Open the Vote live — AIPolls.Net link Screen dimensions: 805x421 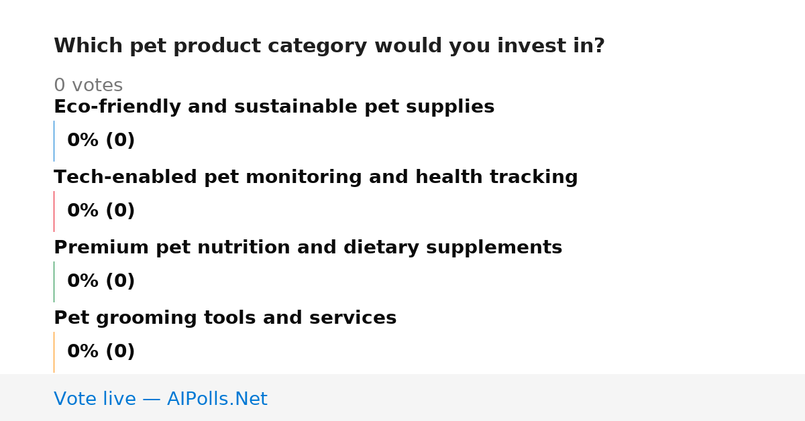click(160, 400)
